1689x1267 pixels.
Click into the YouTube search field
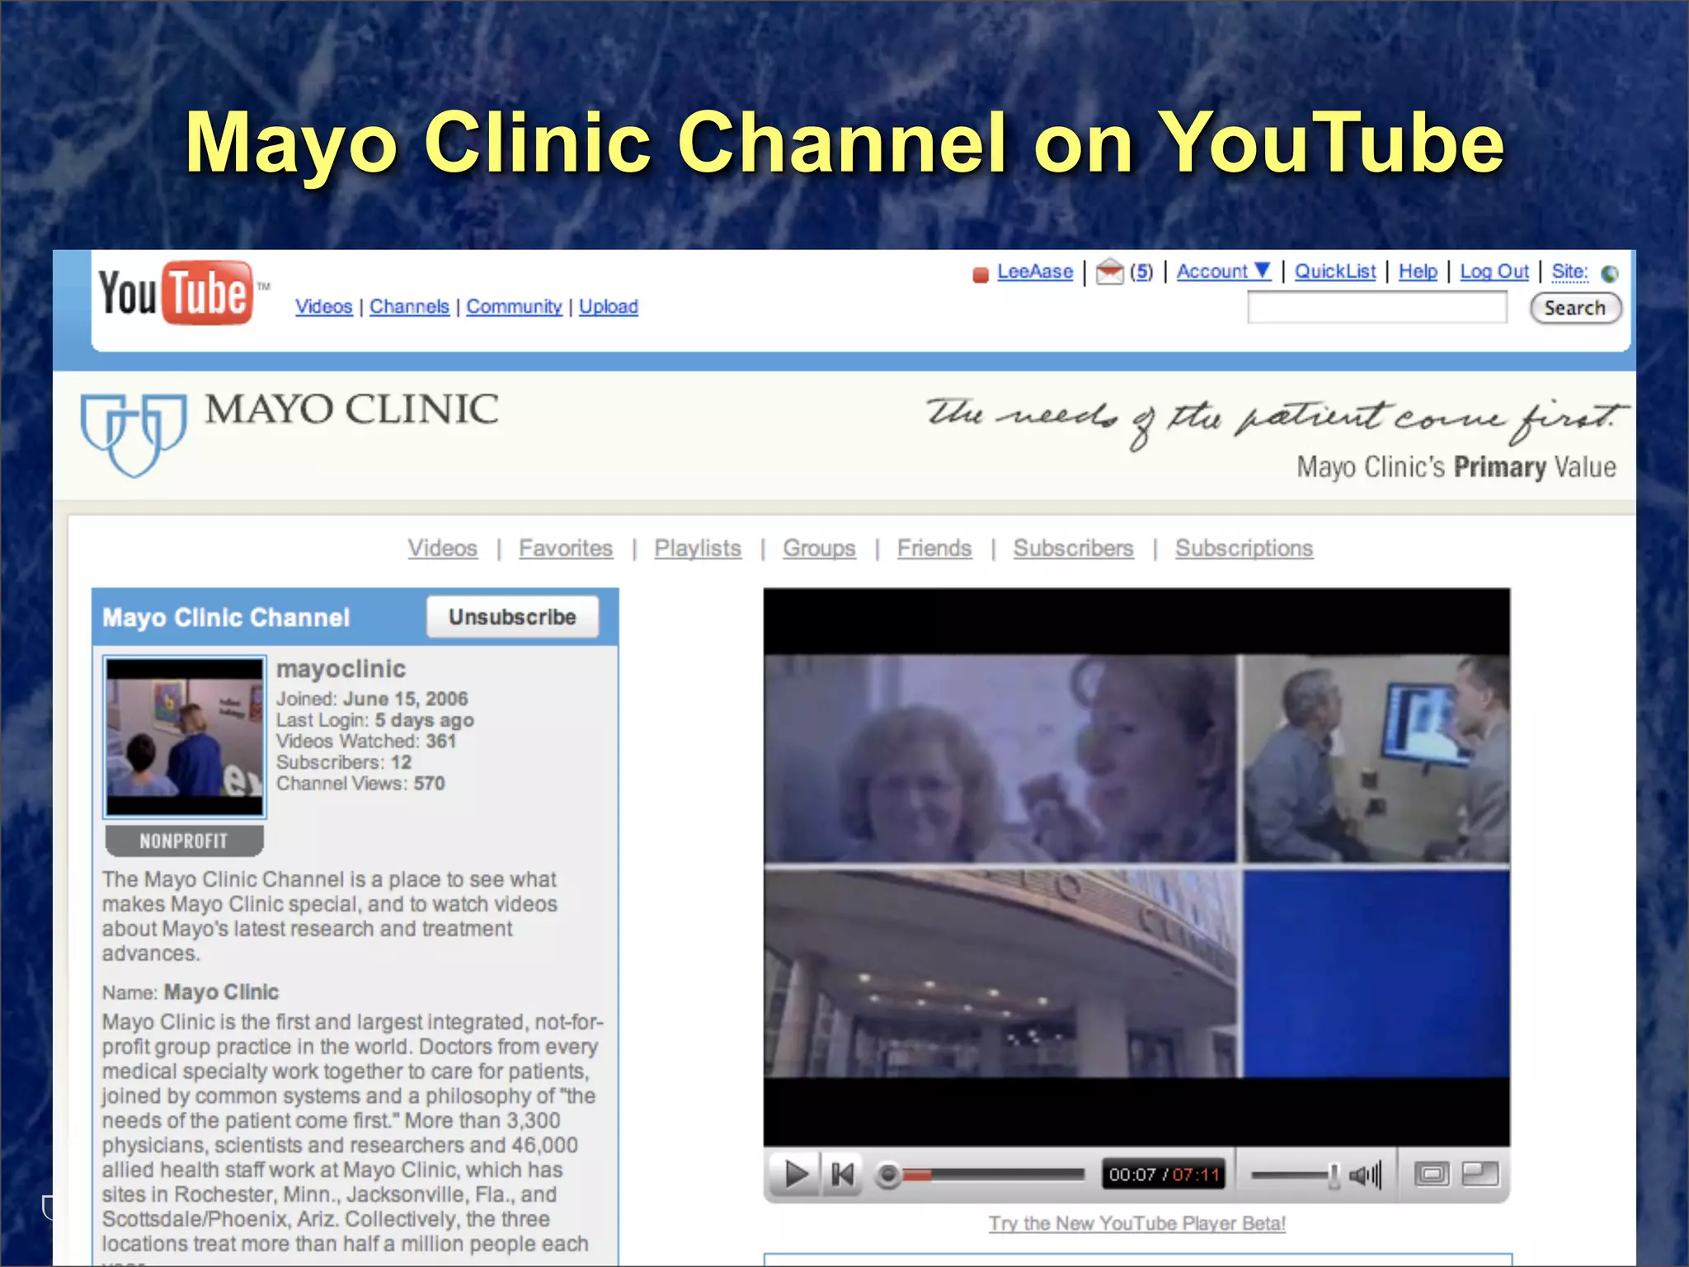1376,308
